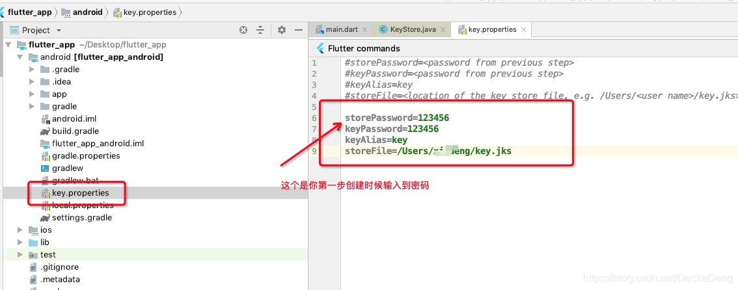Select gradlew file in project tree
The width and height of the screenshot is (738, 290).
click(66, 168)
